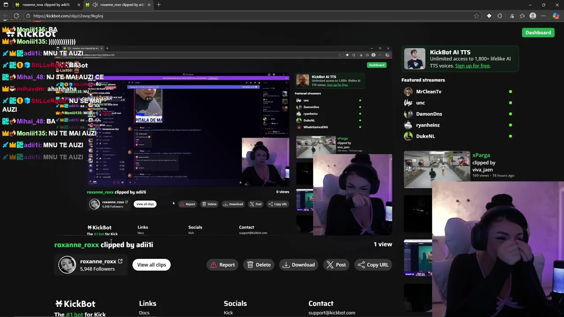Open the browser profile avatar
The width and height of the screenshot is (564, 317).
tap(533, 16)
